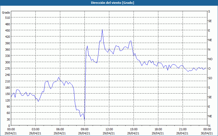
Task: Select the 21:00 time label
Action: tap(183, 129)
